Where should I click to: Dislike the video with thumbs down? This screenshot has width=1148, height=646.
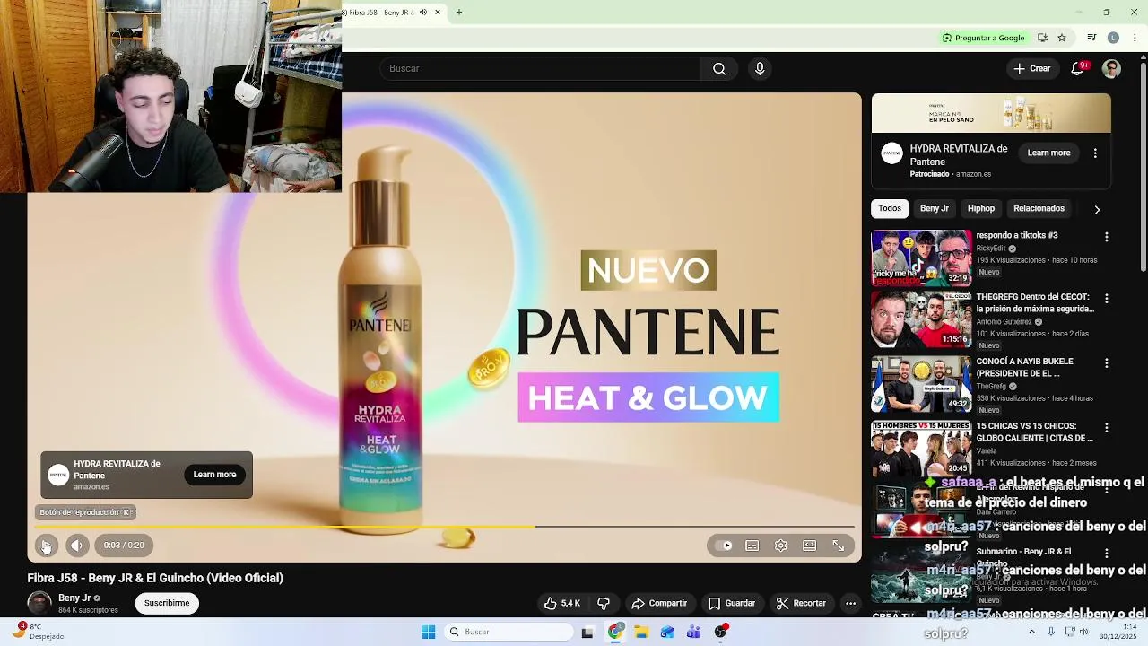(604, 604)
